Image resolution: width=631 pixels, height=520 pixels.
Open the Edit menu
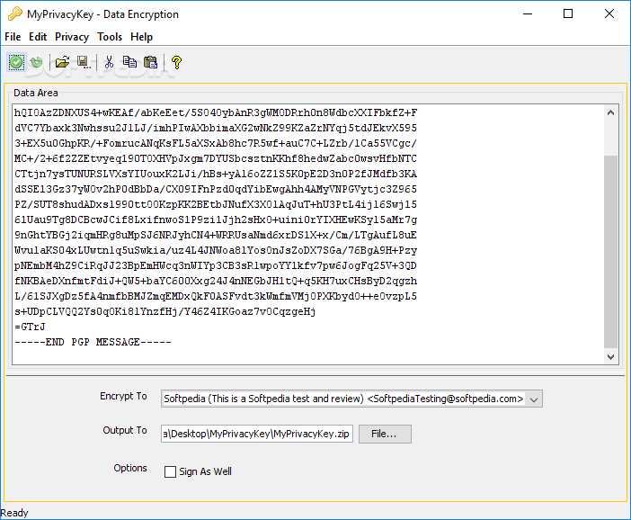pyautogui.click(x=38, y=37)
